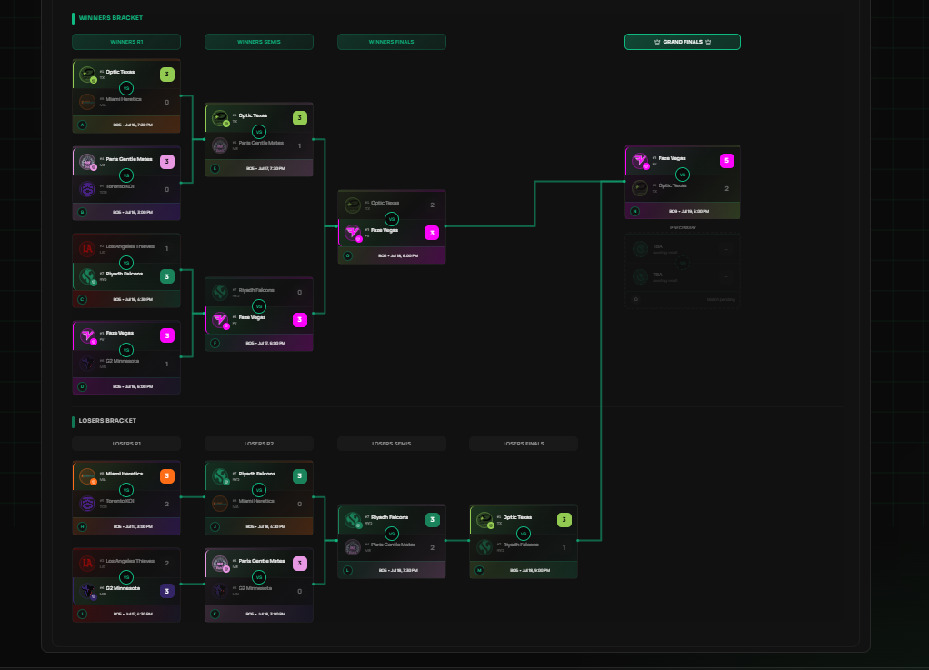Viewport: 929px width, 670px height.
Task: Click the Losers Bracket section title
Action: coord(107,421)
